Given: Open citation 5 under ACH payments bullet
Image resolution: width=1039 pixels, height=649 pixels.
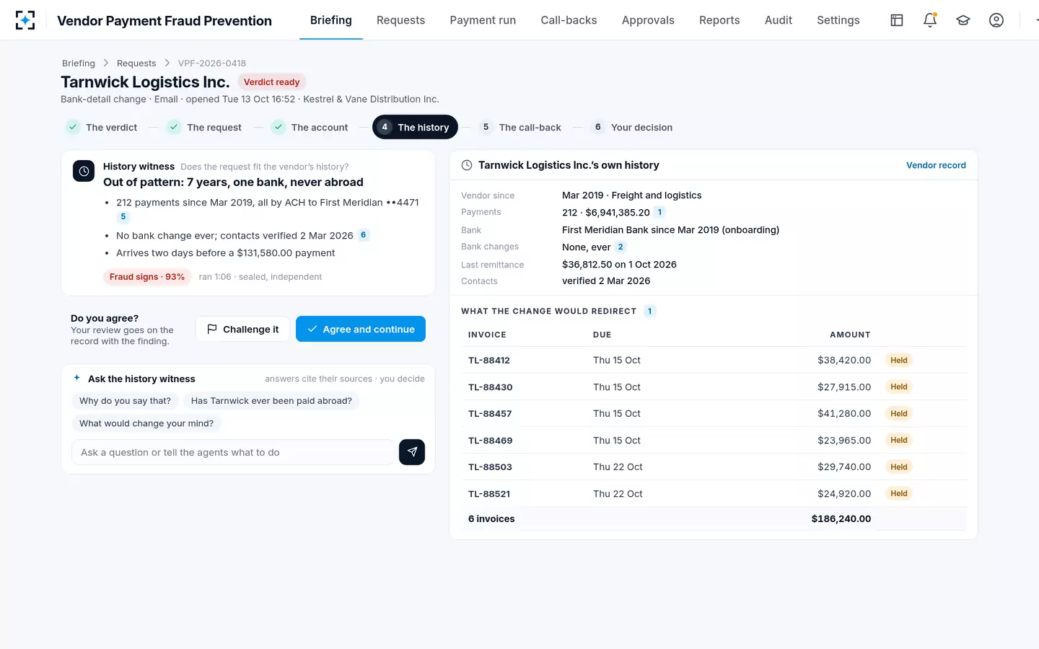Looking at the screenshot, I should point(123,216).
